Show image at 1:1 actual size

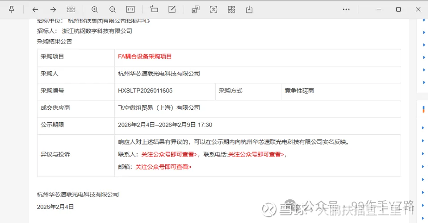point(130,9)
